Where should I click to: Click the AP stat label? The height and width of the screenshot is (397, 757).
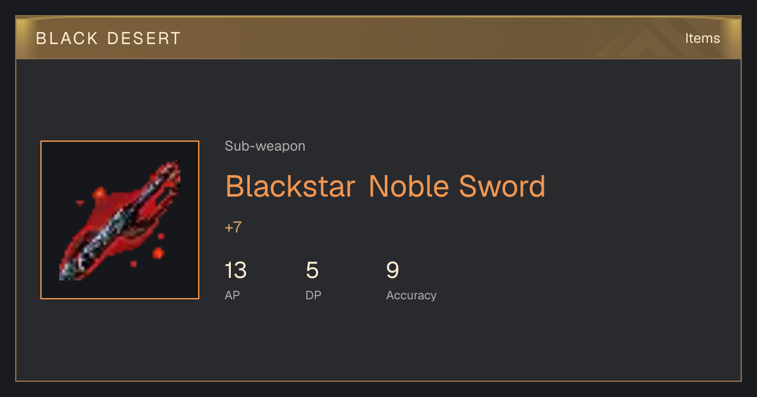tap(232, 295)
